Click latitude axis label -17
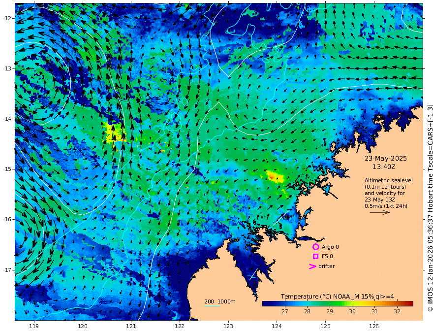Image resolution: width=433 pixels, height=335 pixels. coord(7,270)
